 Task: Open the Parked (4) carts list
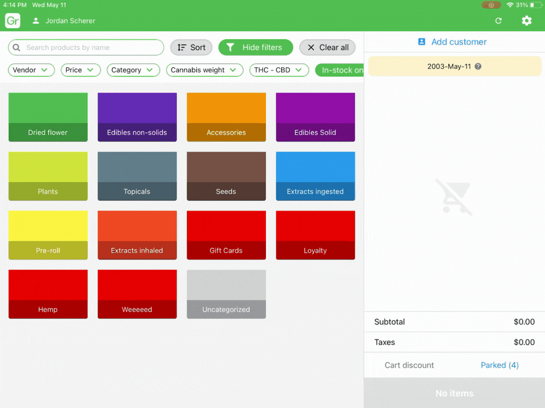500,365
